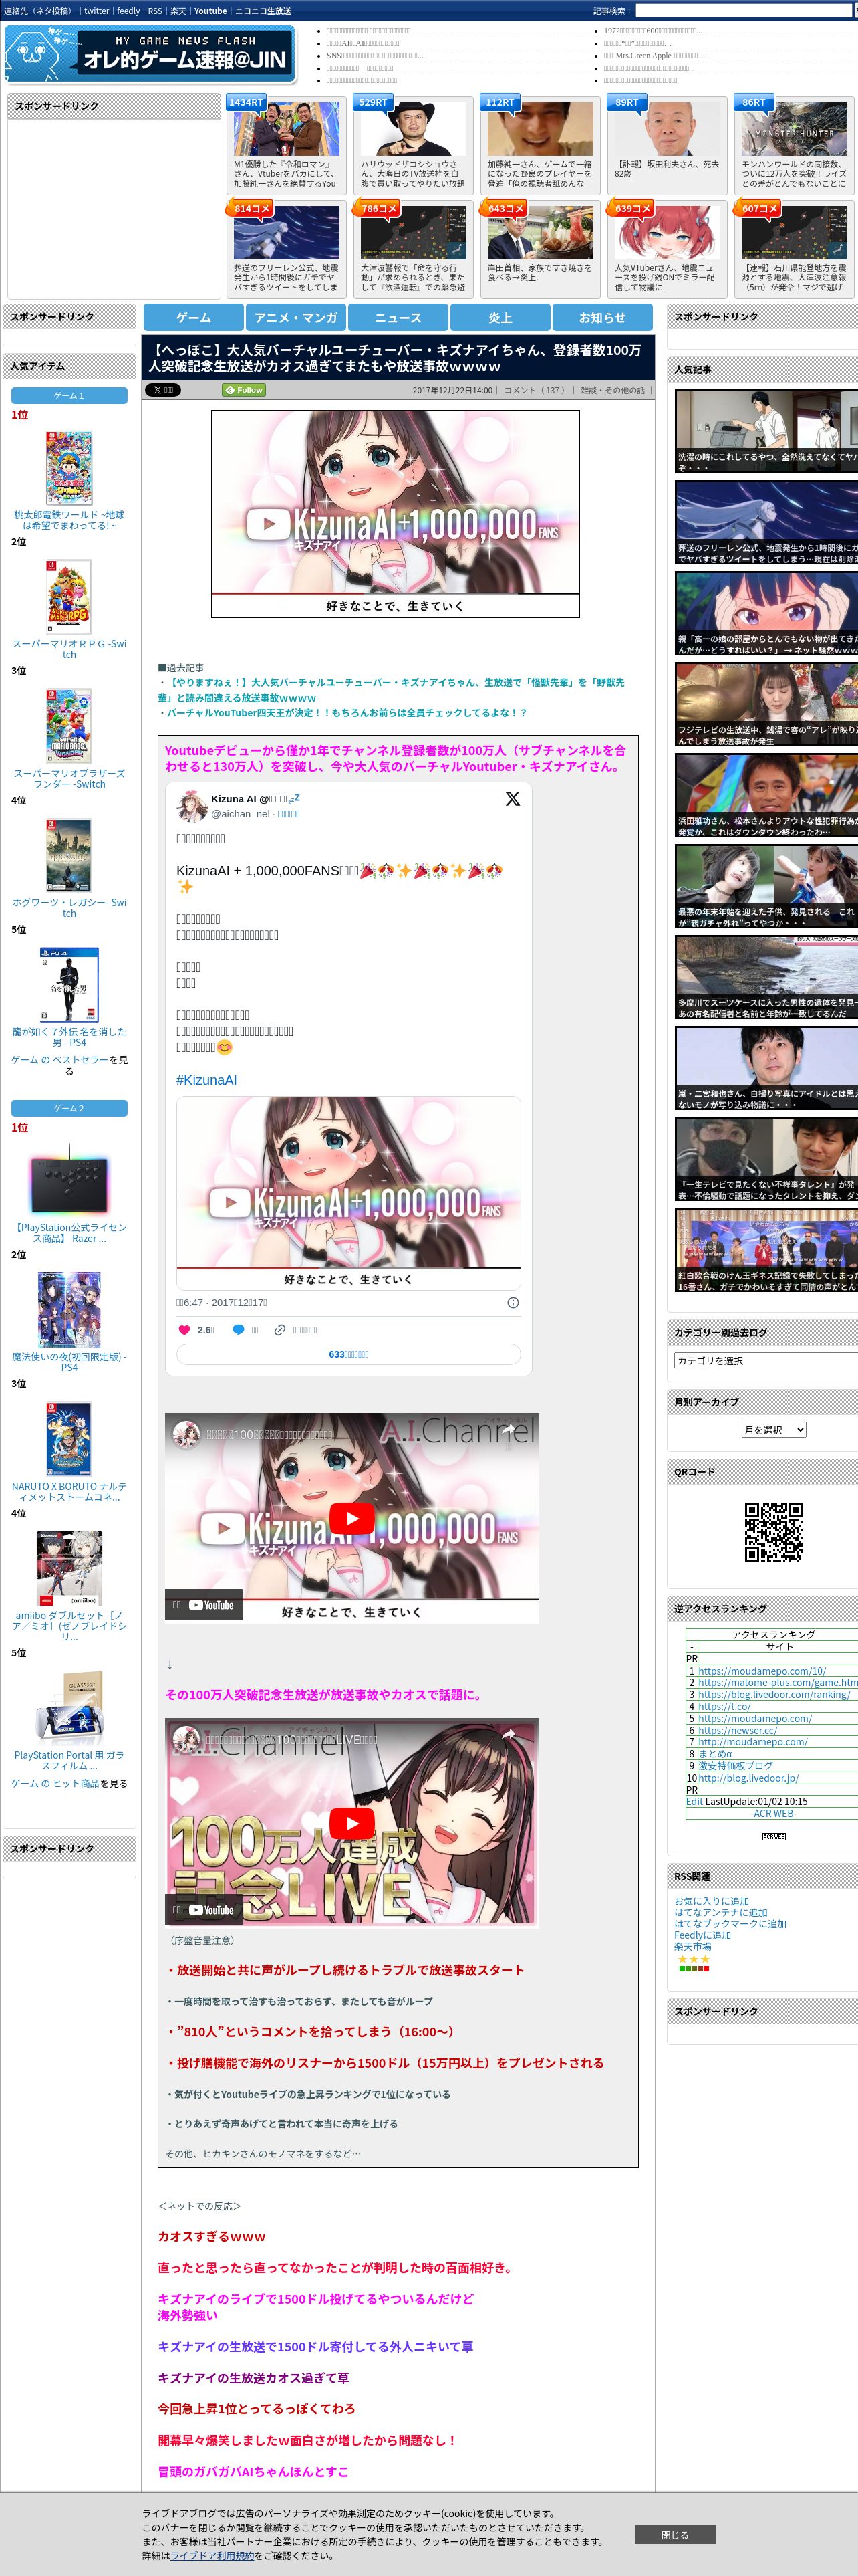Click the RSS star rating icons
The width and height of the screenshot is (858, 2576).
click(693, 1959)
